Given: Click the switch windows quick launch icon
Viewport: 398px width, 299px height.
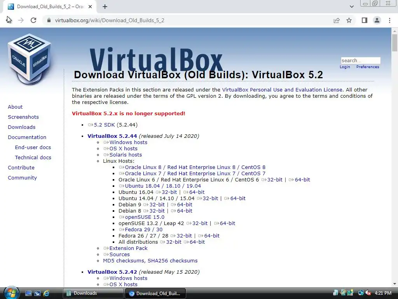Looking at the screenshot, I should coord(37,293).
